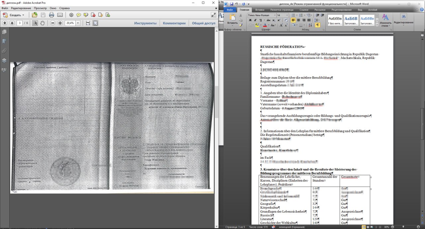Open signatures panel in Acrobat sidebar
Viewport: 425px width, 229px height.
4,70
